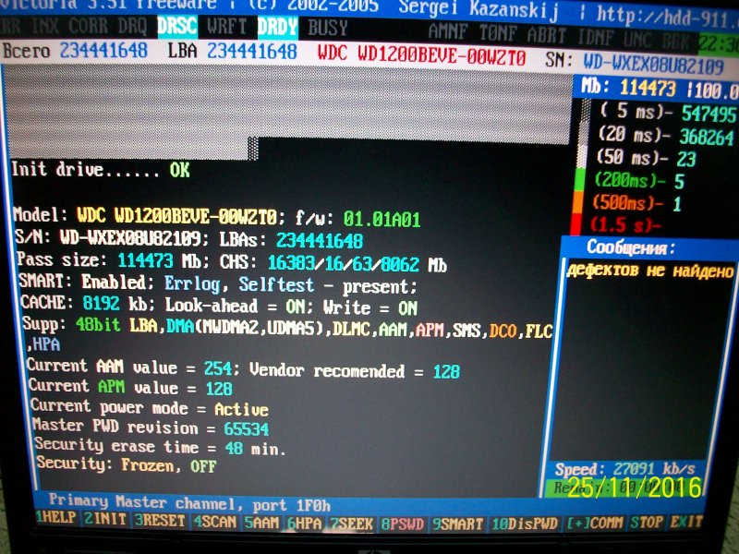The height and width of the screenshot is (554, 739).
Task: Select 3RESET in the bottom bar
Action: coord(161,524)
